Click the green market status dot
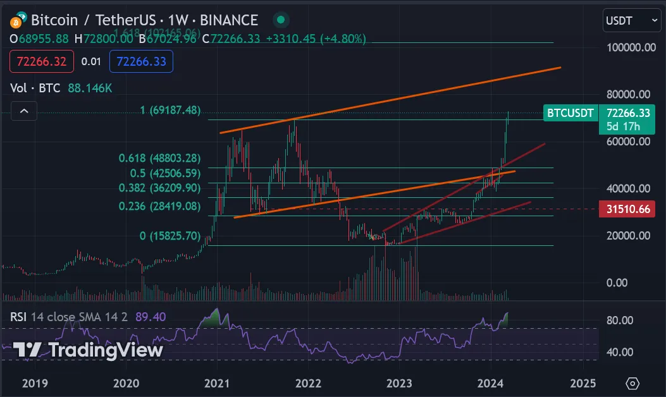The width and height of the screenshot is (666, 397). pyautogui.click(x=280, y=20)
